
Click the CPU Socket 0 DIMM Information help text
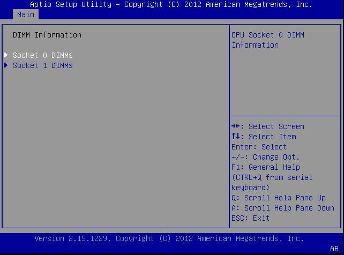(268, 40)
